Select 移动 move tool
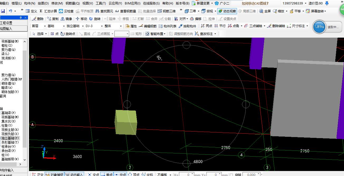 click(81, 19)
